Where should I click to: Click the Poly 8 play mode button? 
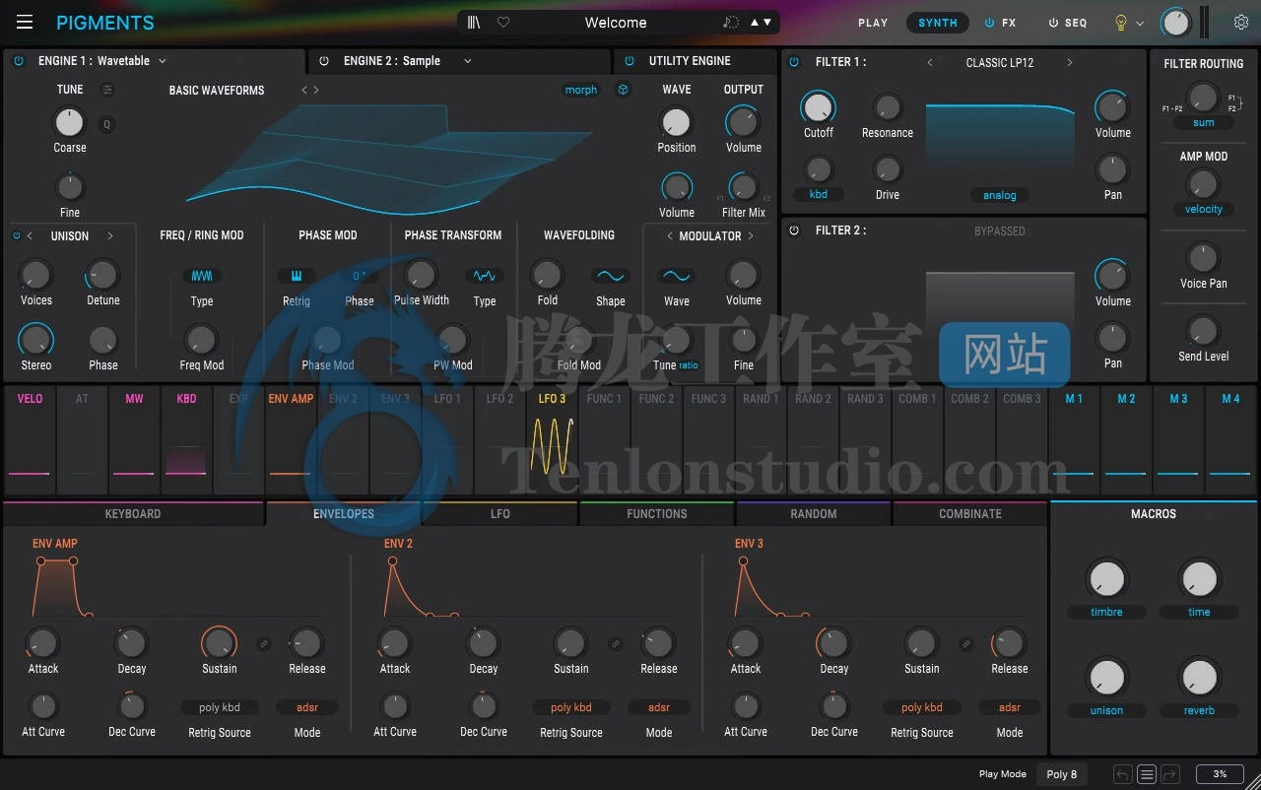click(1061, 774)
